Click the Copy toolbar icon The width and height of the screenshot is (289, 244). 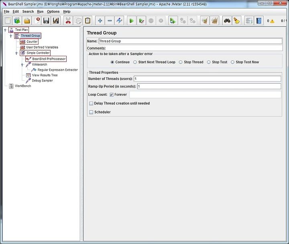(x=78, y=20)
